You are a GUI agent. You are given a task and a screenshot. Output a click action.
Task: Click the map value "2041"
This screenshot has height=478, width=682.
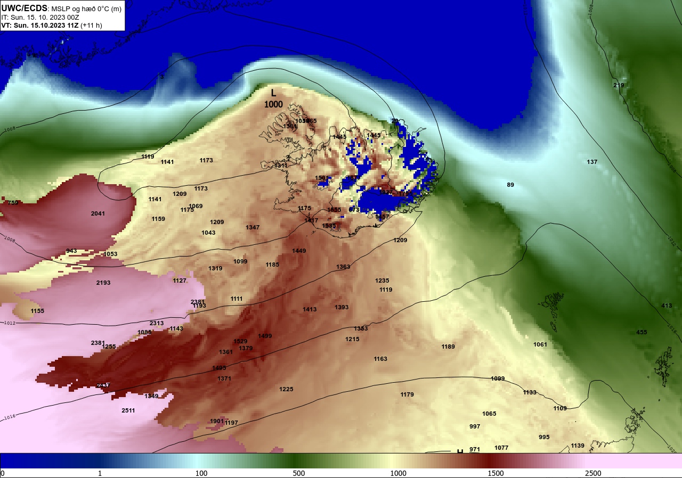point(98,213)
